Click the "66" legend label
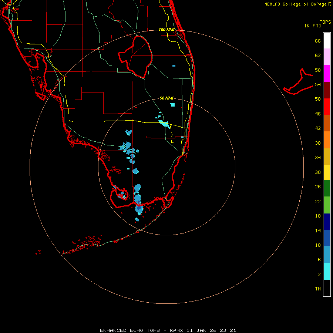This screenshot has height=333, width=333. tap(318, 41)
